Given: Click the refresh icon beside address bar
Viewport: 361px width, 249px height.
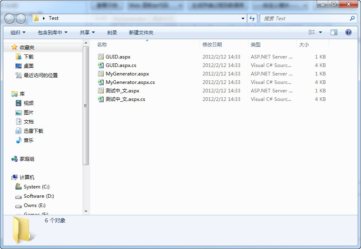Looking at the screenshot, I should [x=252, y=18].
